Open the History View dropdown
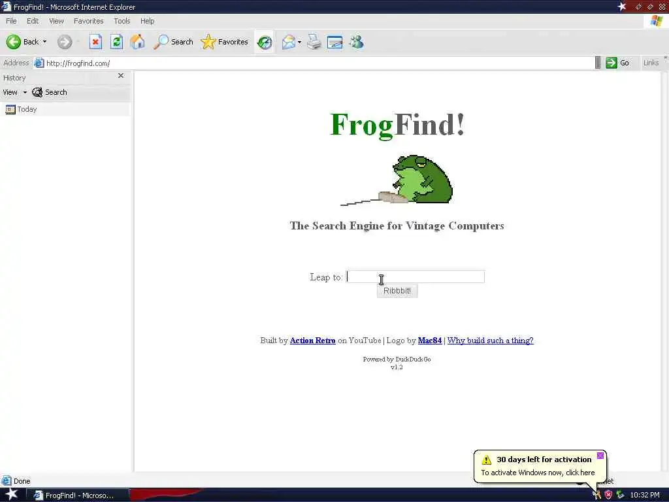 click(x=14, y=92)
